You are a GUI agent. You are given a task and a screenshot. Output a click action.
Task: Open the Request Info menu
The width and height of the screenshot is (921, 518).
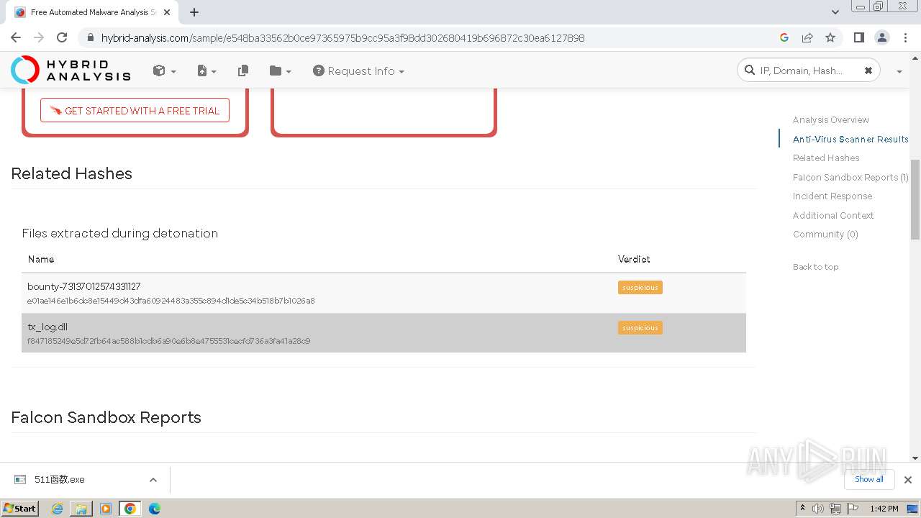point(358,71)
